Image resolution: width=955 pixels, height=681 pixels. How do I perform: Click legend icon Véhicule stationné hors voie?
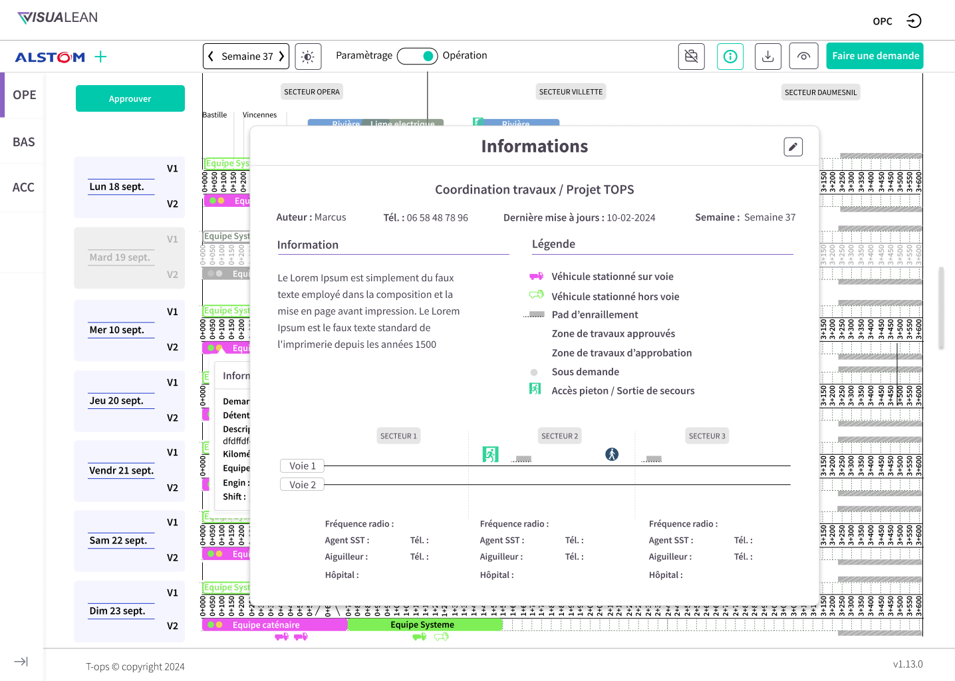point(536,295)
